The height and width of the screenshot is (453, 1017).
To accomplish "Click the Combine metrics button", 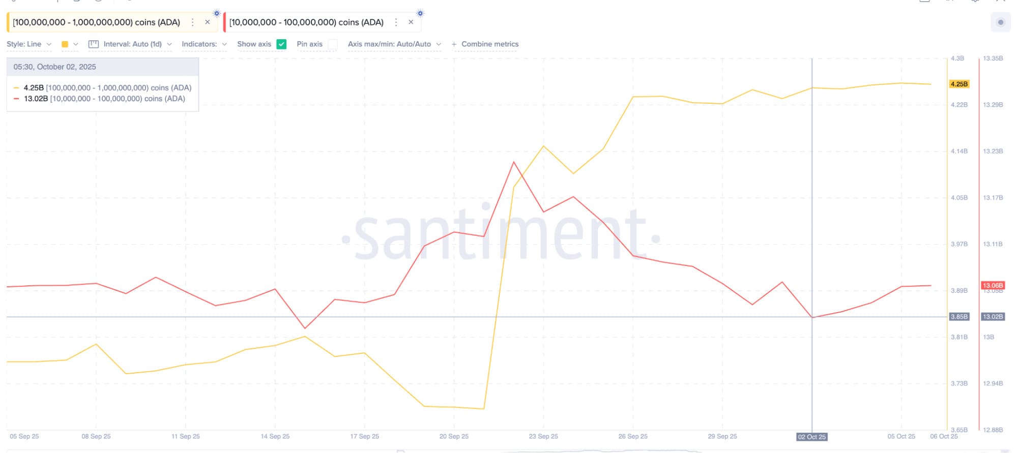I will coord(490,44).
